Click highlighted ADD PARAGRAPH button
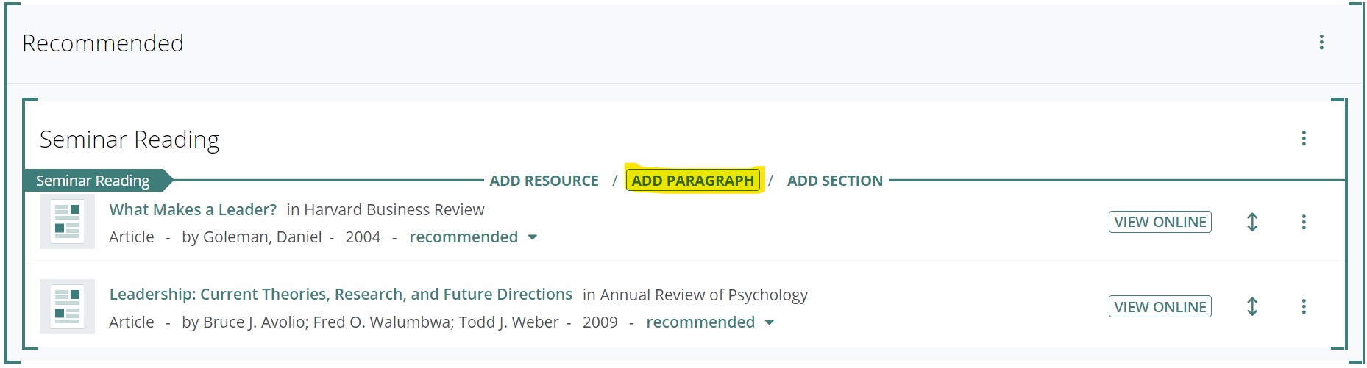 [x=692, y=181]
